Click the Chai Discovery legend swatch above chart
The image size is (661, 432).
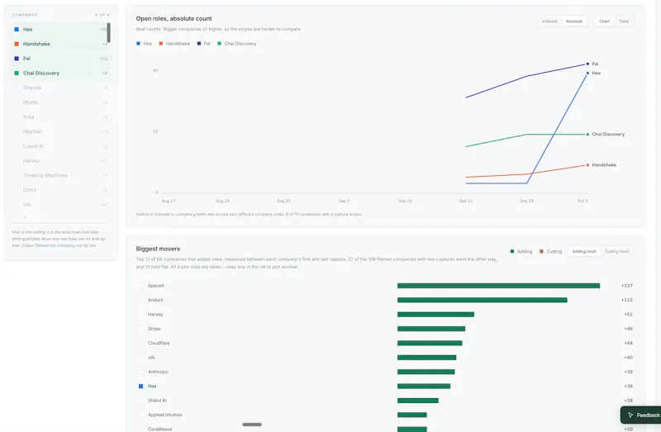219,44
